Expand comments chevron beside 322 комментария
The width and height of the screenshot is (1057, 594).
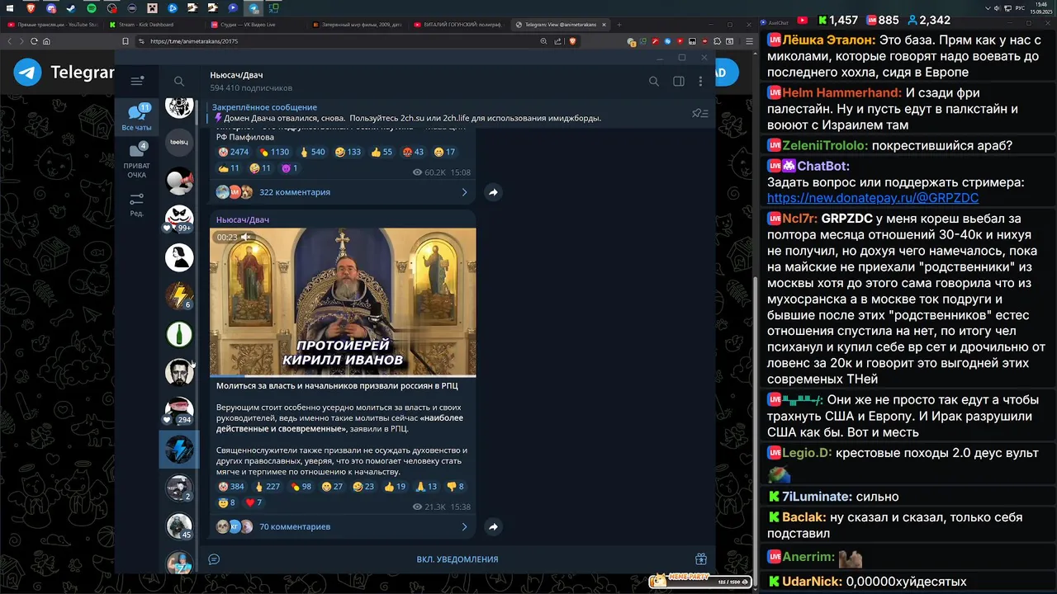[x=464, y=192]
